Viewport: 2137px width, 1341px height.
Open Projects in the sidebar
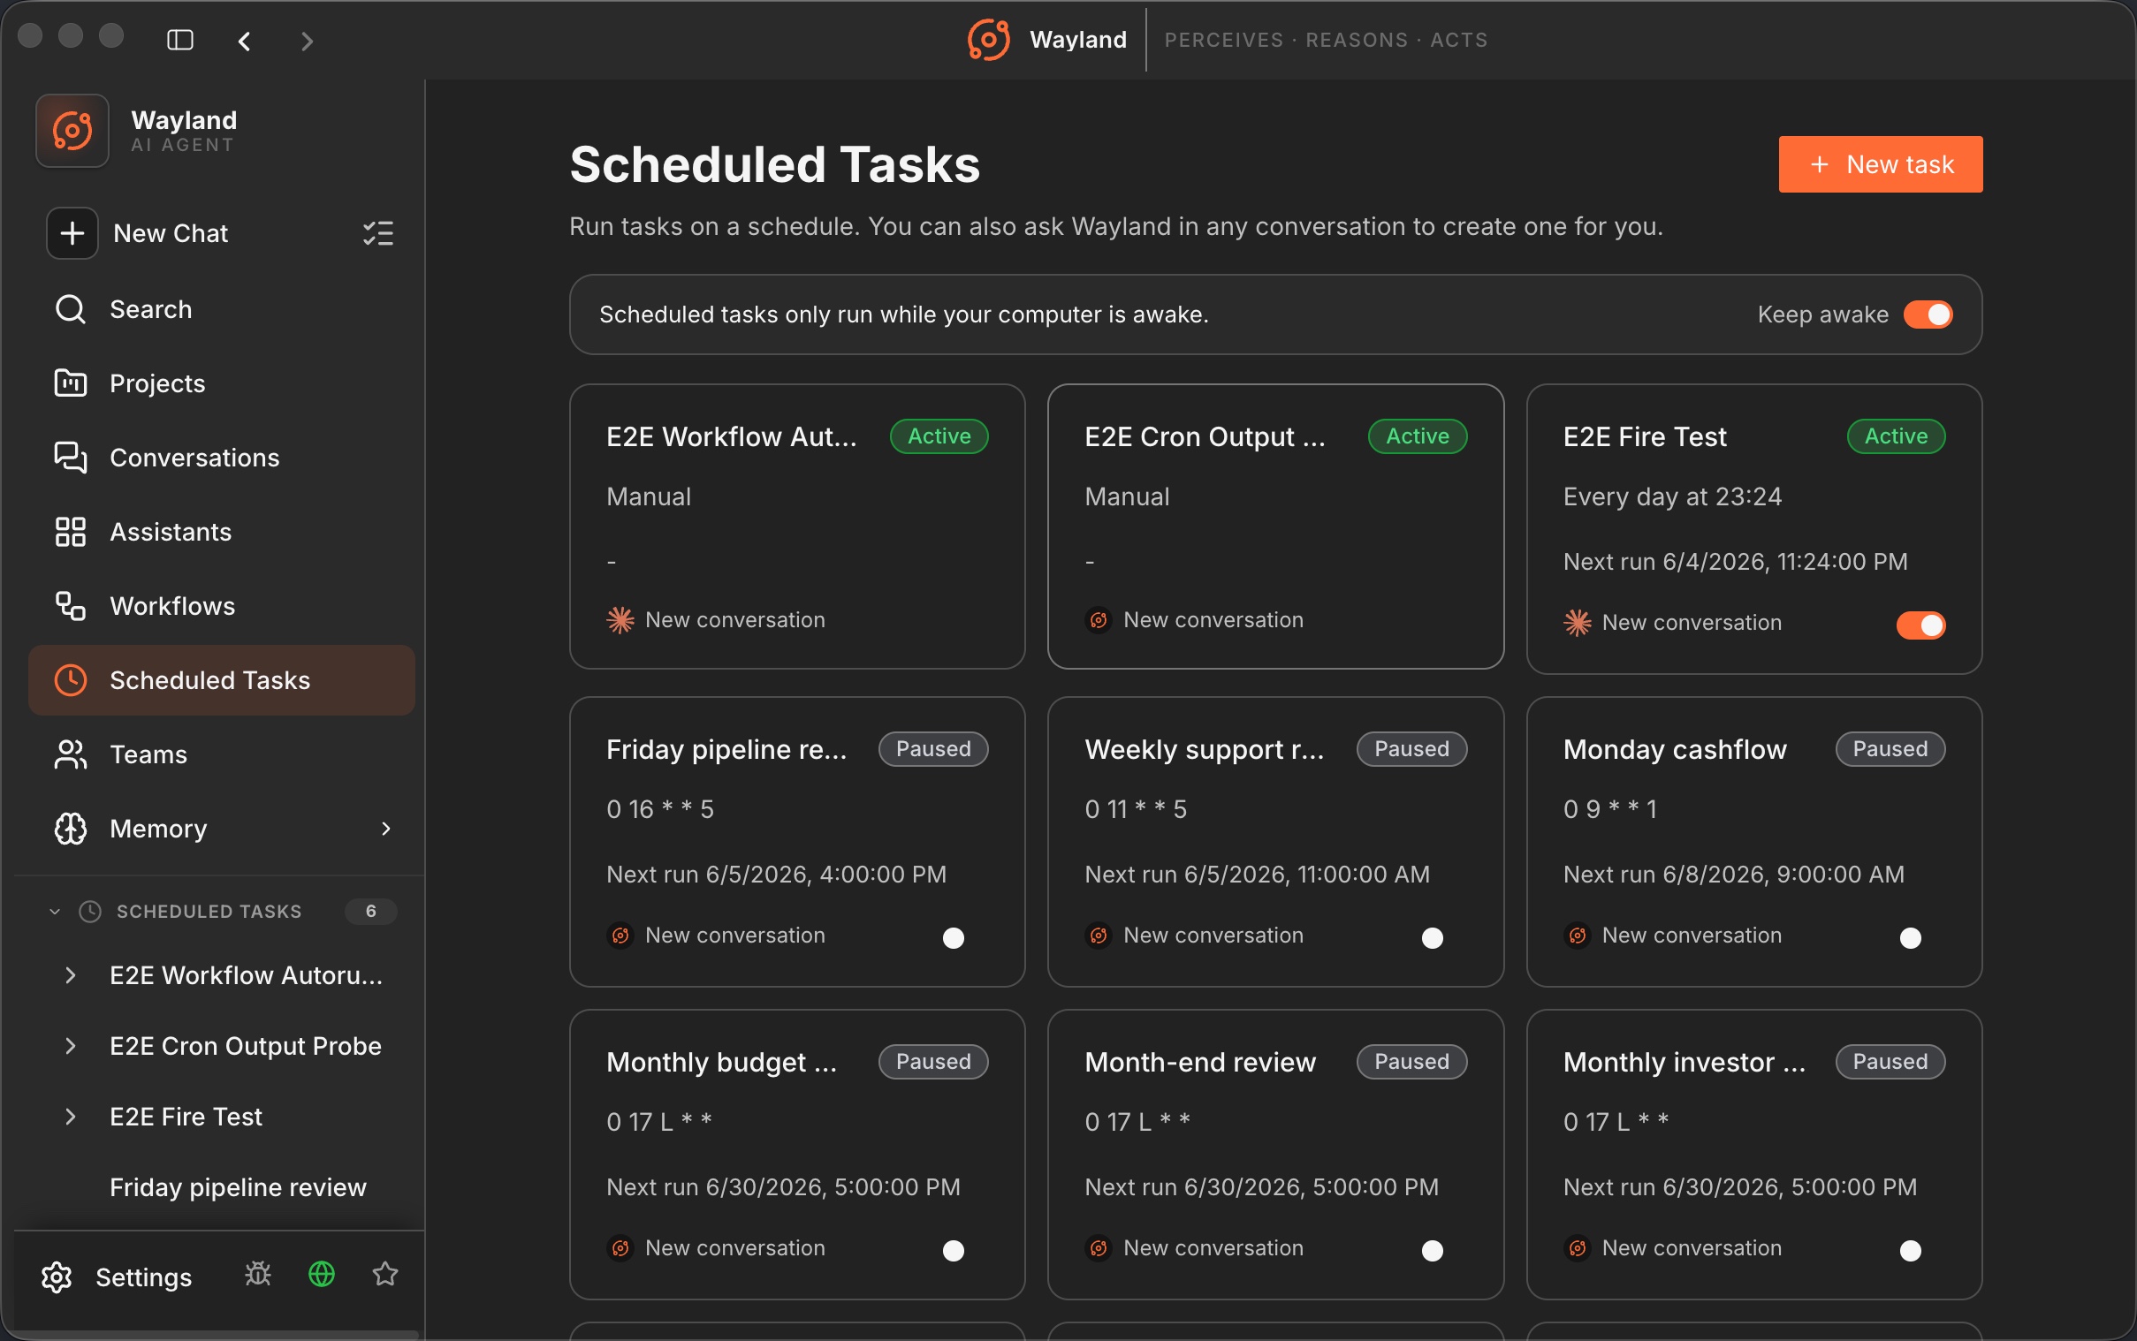pyautogui.click(x=222, y=383)
